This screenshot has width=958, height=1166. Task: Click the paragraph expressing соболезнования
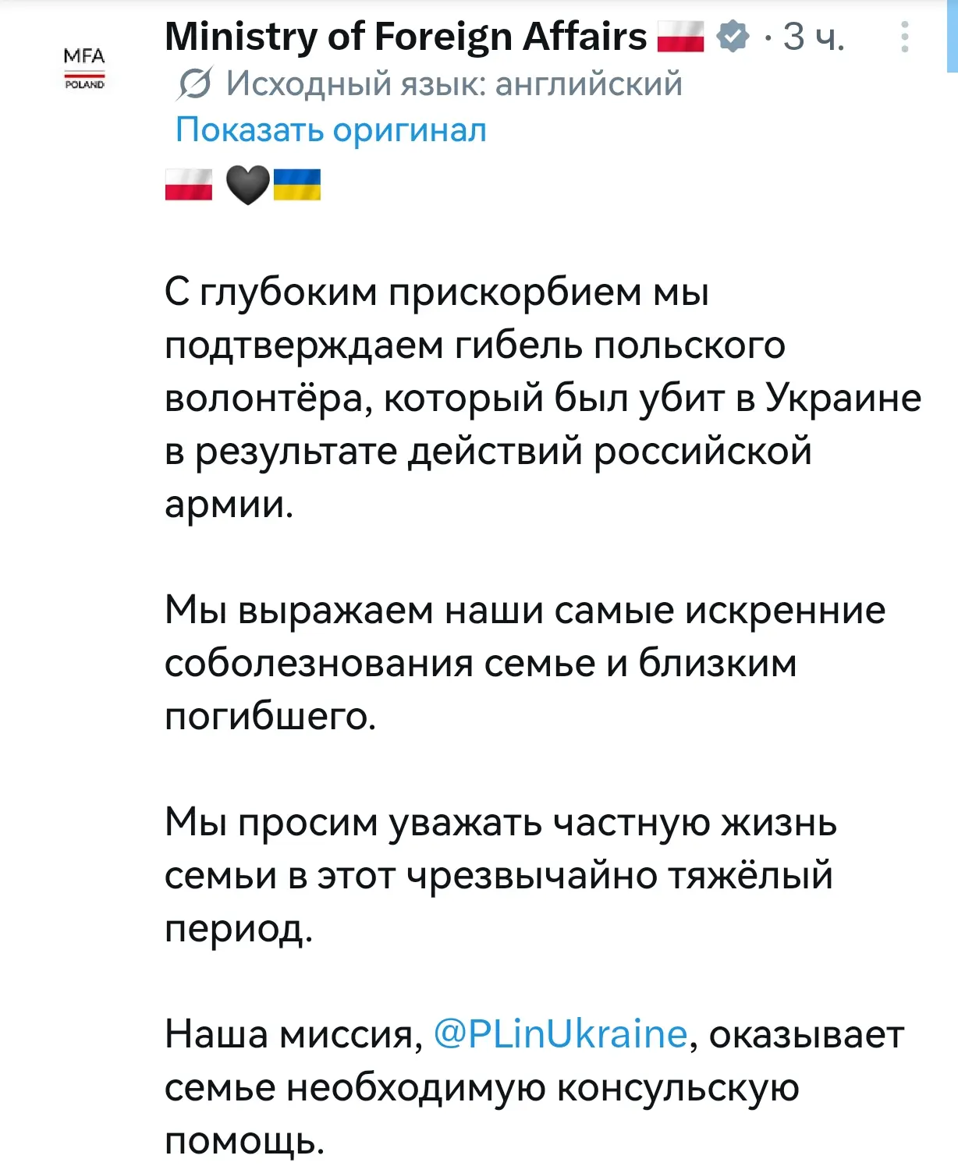525,663
